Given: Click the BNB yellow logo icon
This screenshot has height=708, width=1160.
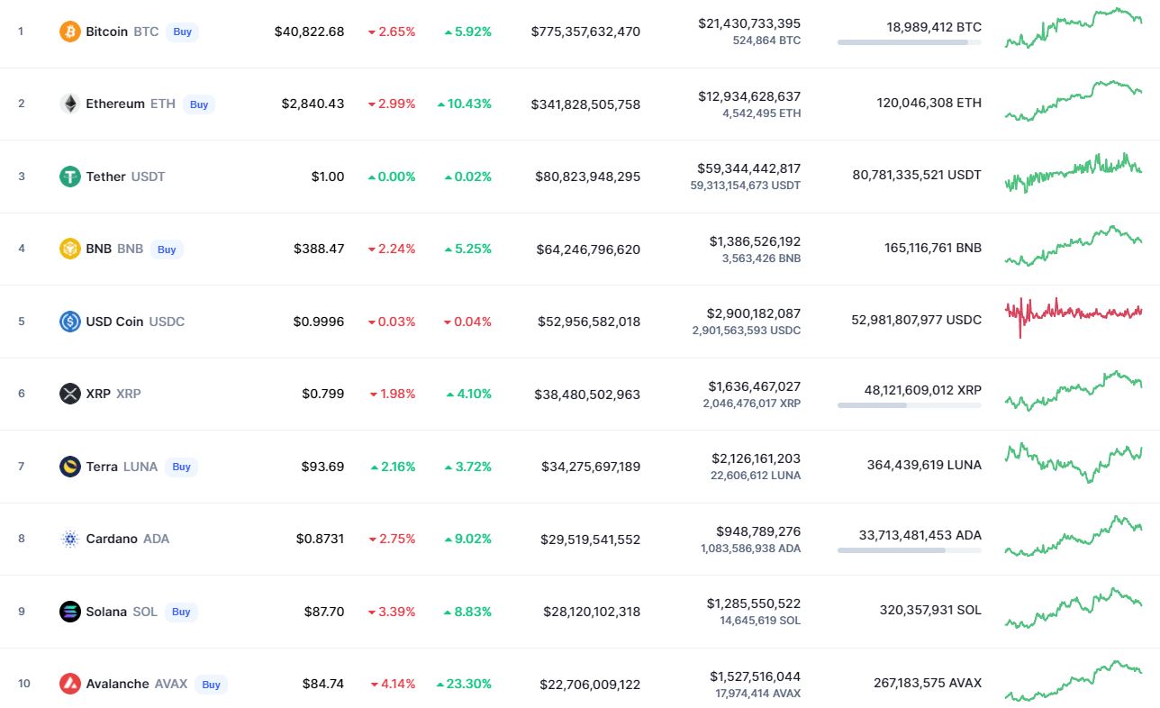Looking at the screenshot, I should point(69,249).
